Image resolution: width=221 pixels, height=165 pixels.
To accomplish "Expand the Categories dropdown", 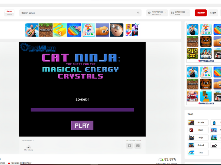I will (180, 13).
